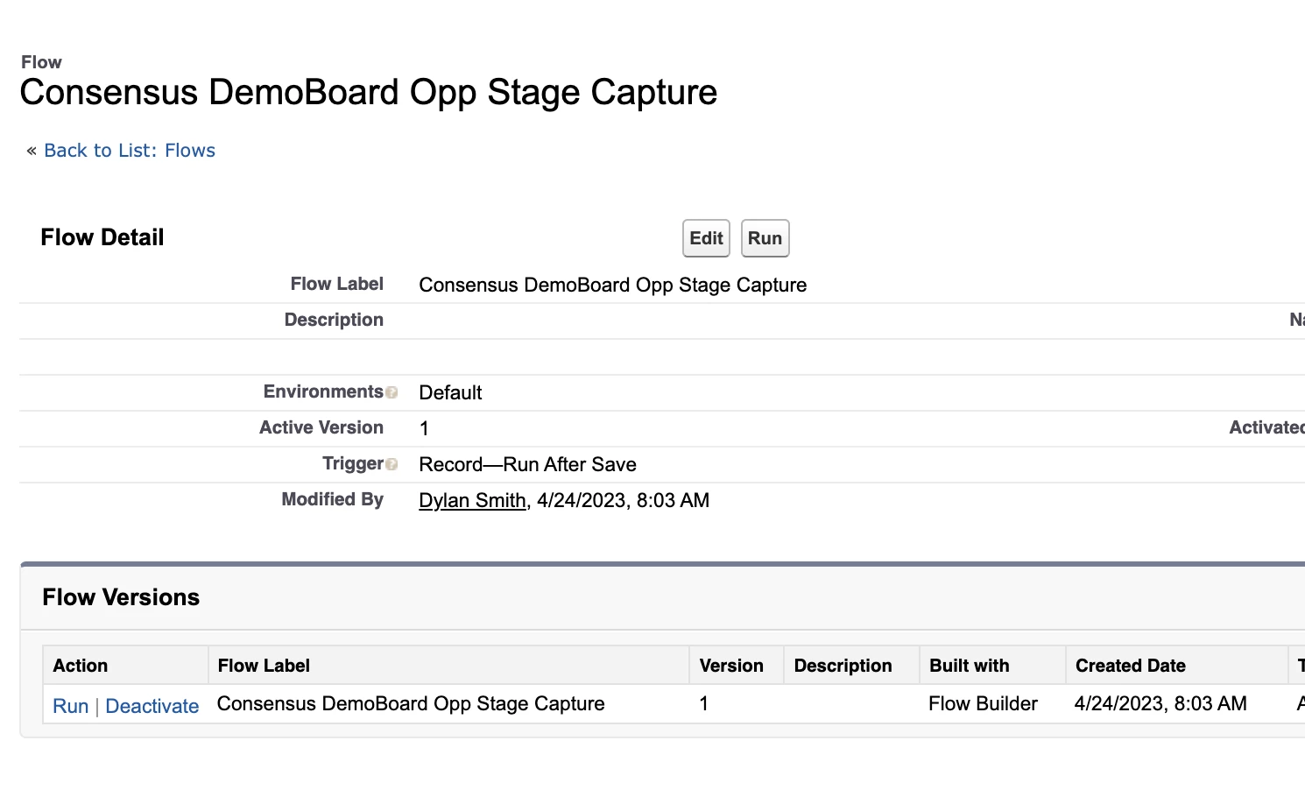Click the Flow Label column header
Image resolution: width=1305 pixels, height=790 pixels.
[264, 666]
